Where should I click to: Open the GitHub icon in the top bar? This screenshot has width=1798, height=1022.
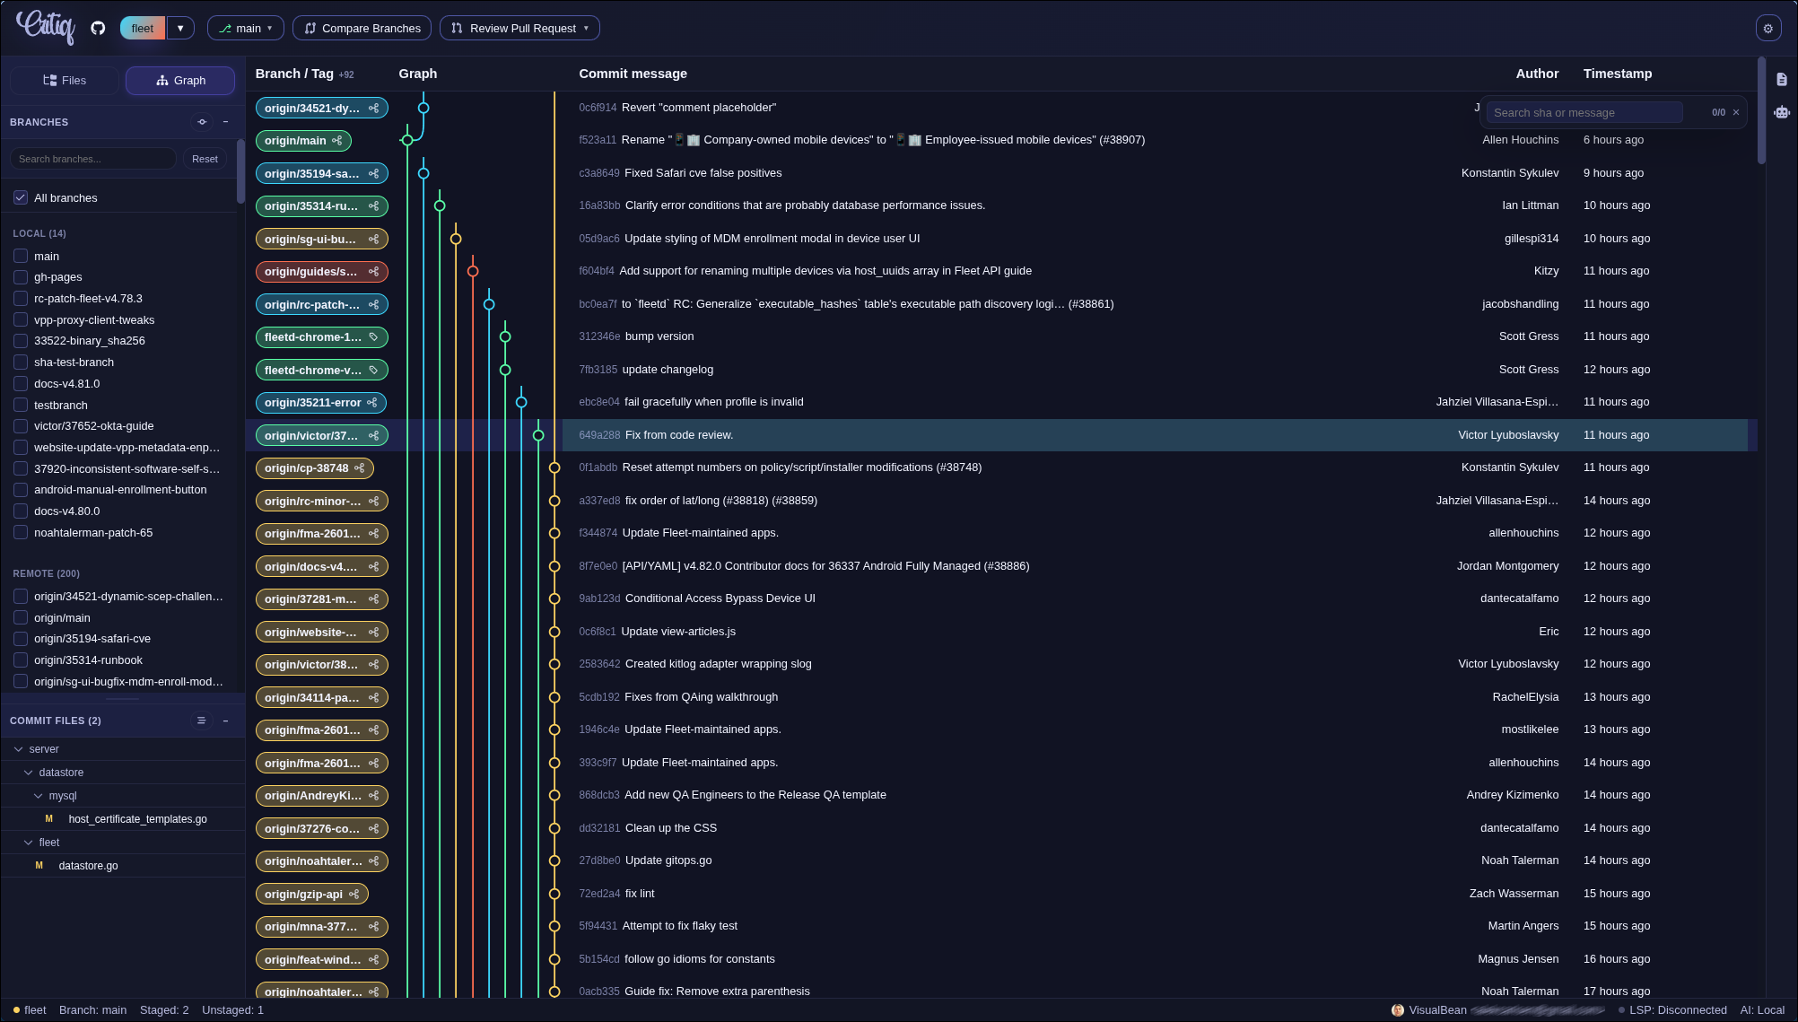(x=98, y=28)
